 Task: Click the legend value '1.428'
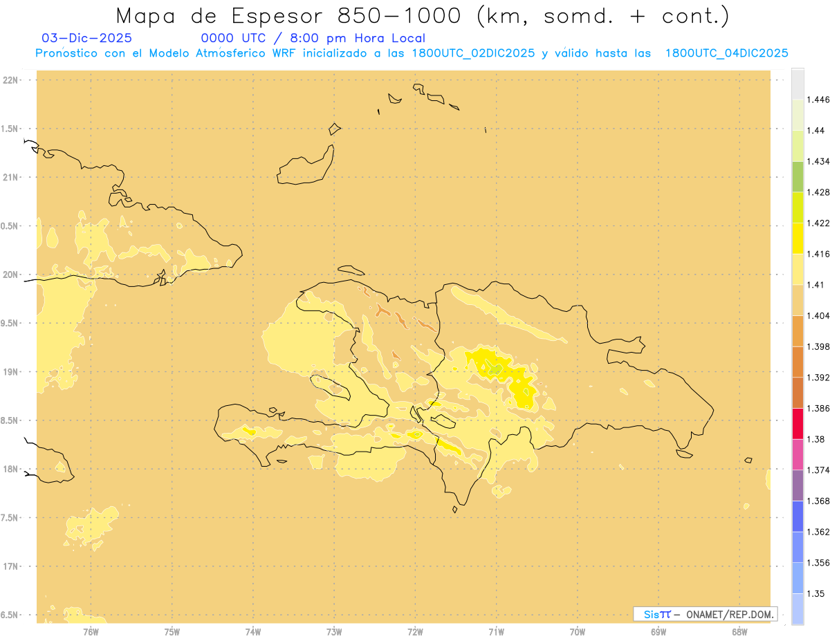tap(818, 192)
